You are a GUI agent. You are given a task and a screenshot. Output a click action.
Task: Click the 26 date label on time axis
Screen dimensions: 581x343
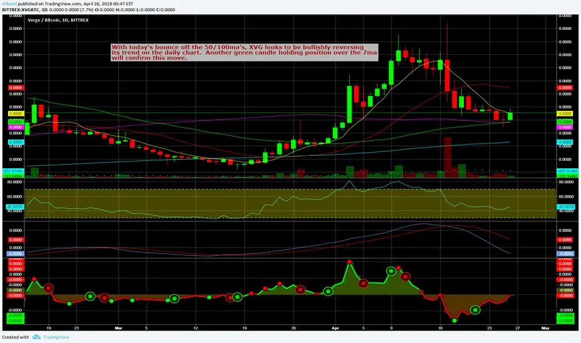(x=294, y=328)
